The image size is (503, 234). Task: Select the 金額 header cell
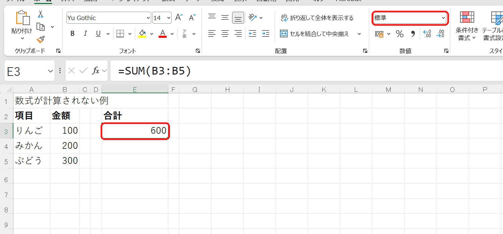(x=65, y=116)
